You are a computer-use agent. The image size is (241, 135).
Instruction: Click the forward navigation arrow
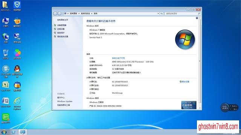pos(59,13)
